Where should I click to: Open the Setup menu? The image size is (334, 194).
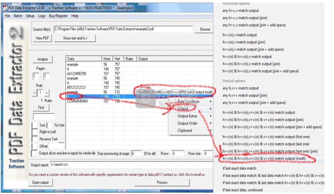click(x=30, y=16)
